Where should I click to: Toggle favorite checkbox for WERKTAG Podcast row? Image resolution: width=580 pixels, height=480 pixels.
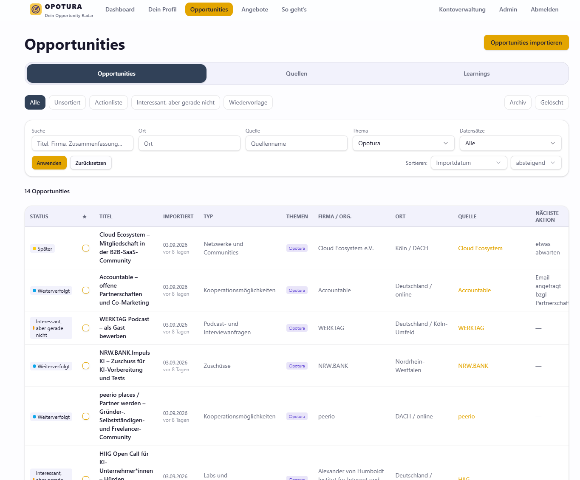click(86, 328)
